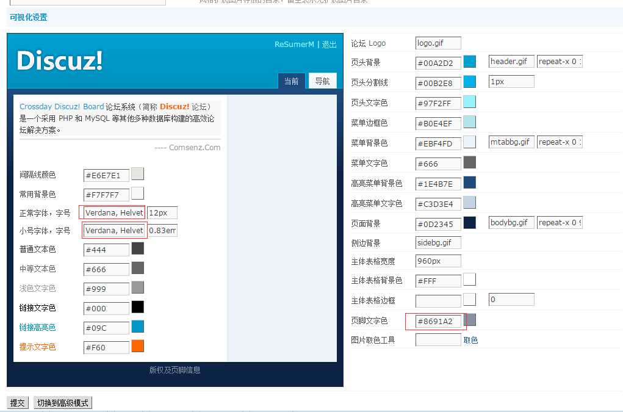Open the swatch for 页头背景 #00A2D2
The width and height of the screenshot is (623, 412).
(x=470, y=62)
